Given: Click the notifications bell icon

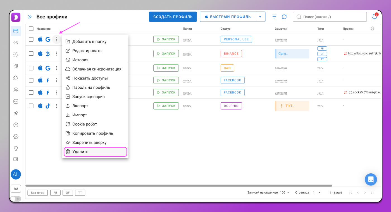Looking at the screenshot, I should click(x=375, y=17).
